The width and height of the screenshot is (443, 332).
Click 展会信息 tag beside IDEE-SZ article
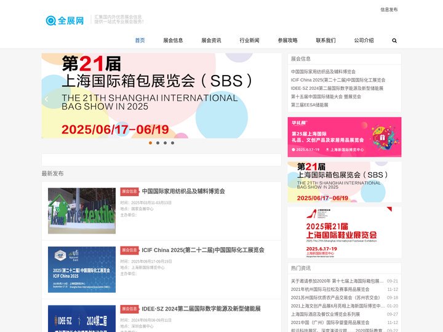[129, 309]
